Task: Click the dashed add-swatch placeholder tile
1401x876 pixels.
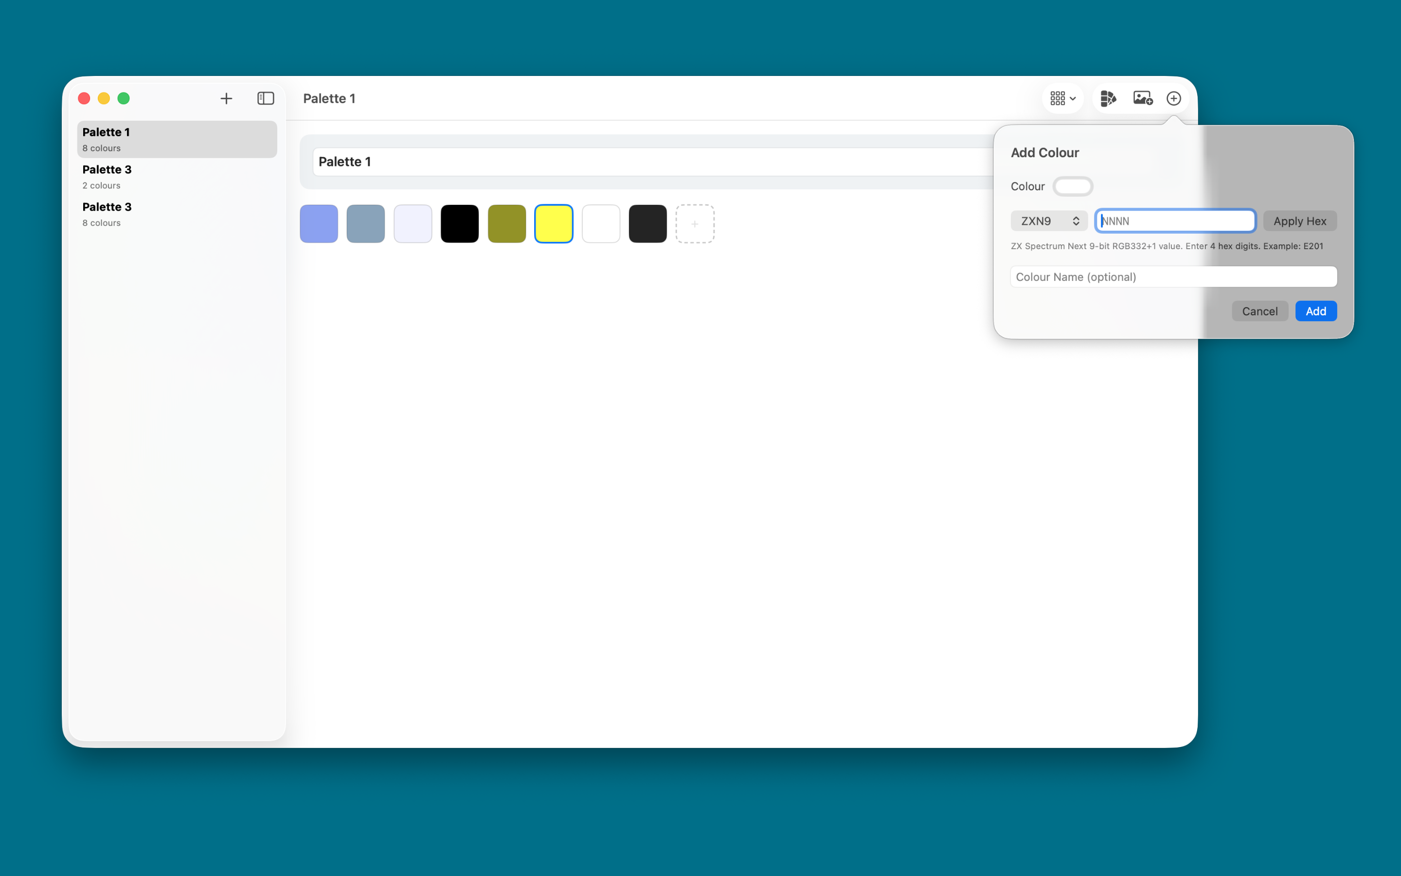Action: [x=694, y=223]
